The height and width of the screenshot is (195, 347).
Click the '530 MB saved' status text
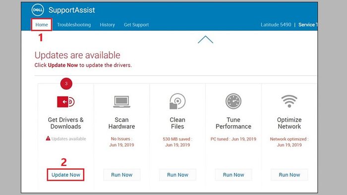(x=177, y=139)
